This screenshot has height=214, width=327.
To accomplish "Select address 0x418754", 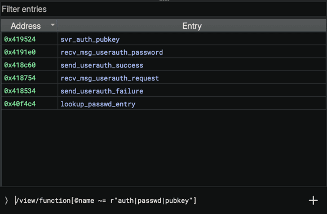I will pyautogui.click(x=20, y=78).
